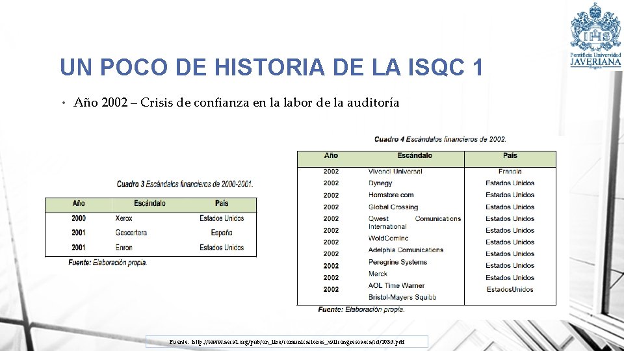Click the 'Vivendi Universal' cell
This screenshot has height=351, width=624.
pos(395,171)
